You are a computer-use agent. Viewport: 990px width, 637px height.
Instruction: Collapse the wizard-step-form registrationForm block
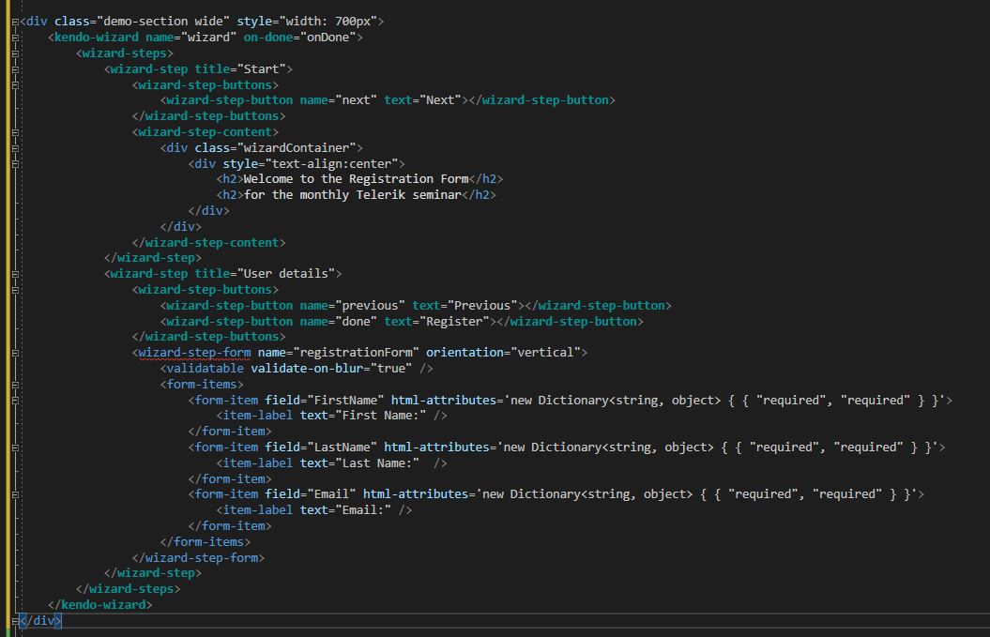coord(15,353)
